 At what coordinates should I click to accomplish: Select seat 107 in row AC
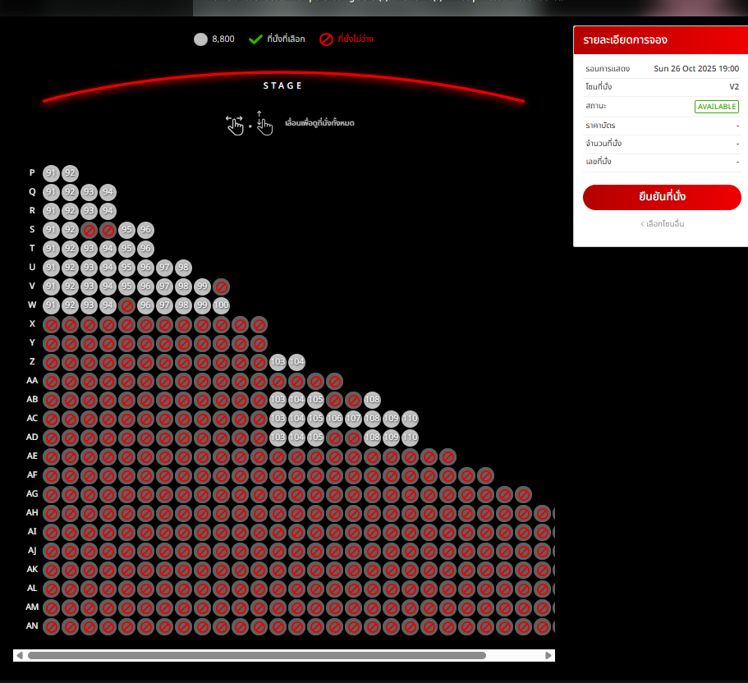click(353, 419)
